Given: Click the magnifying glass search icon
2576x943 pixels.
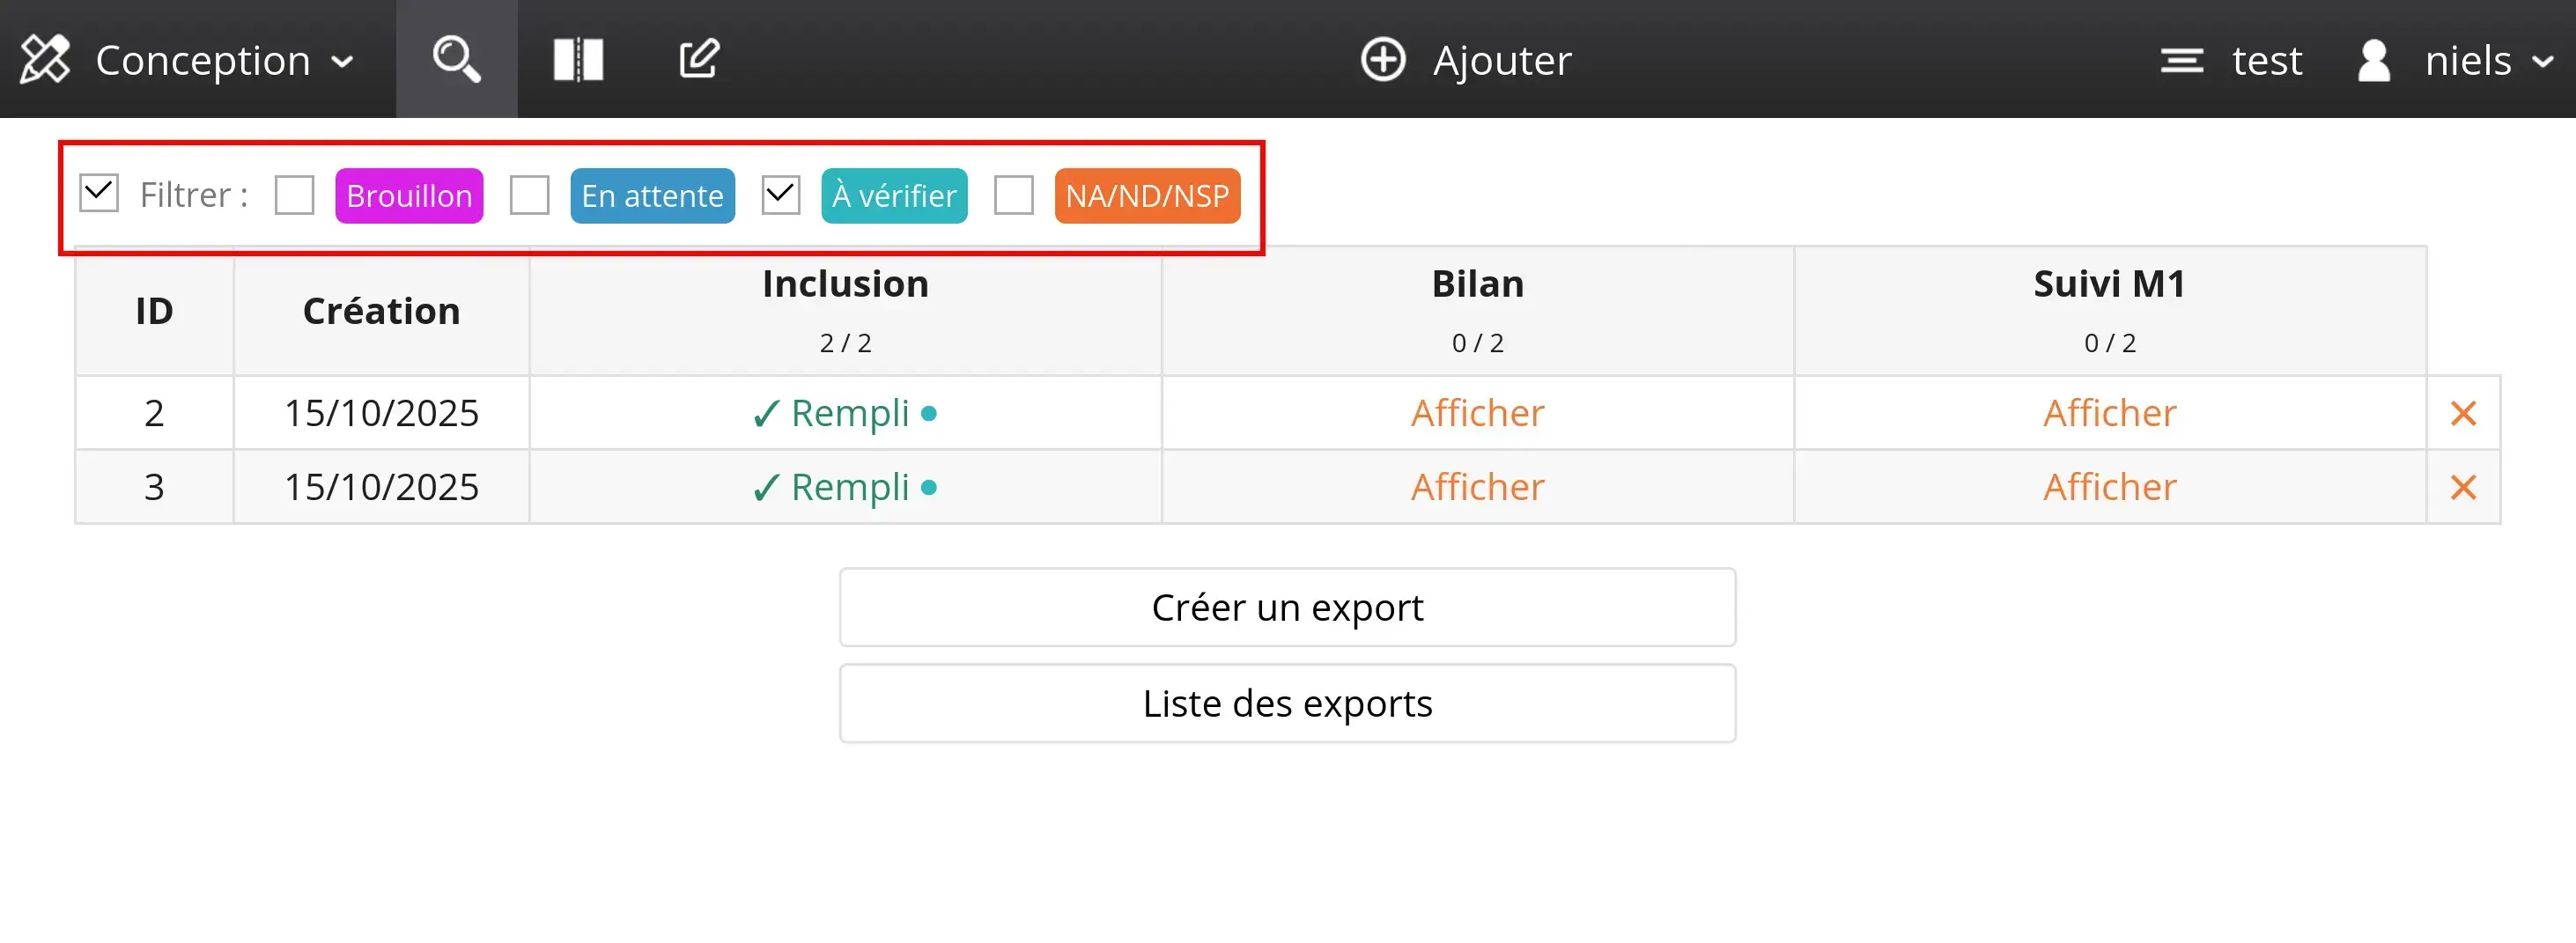Looking at the screenshot, I should pos(456,59).
